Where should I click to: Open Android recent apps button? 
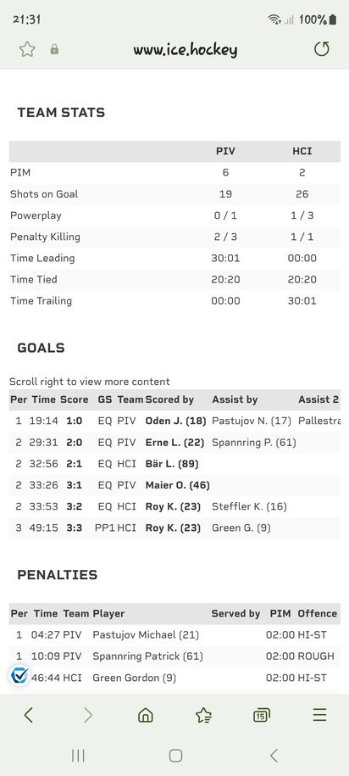(78, 755)
